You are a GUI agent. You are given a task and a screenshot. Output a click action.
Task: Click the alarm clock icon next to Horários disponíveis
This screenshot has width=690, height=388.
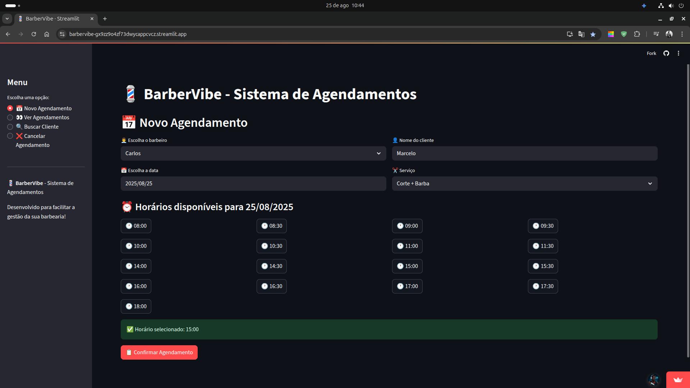coord(126,207)
